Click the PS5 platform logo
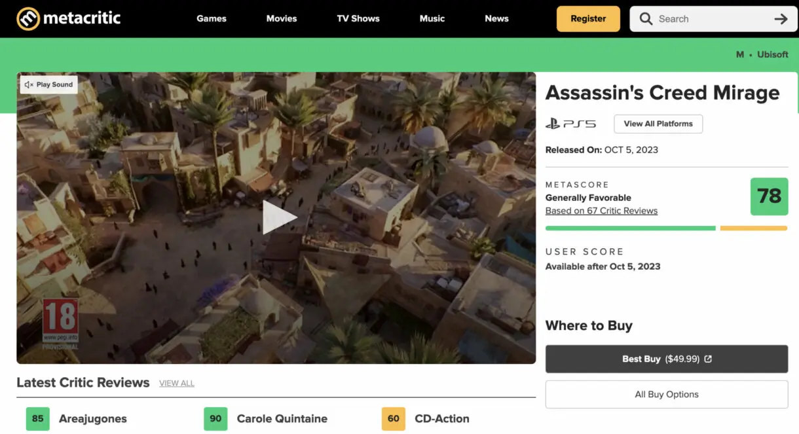The width and height of the screenshot is (799, 434). tap(571, 124)
